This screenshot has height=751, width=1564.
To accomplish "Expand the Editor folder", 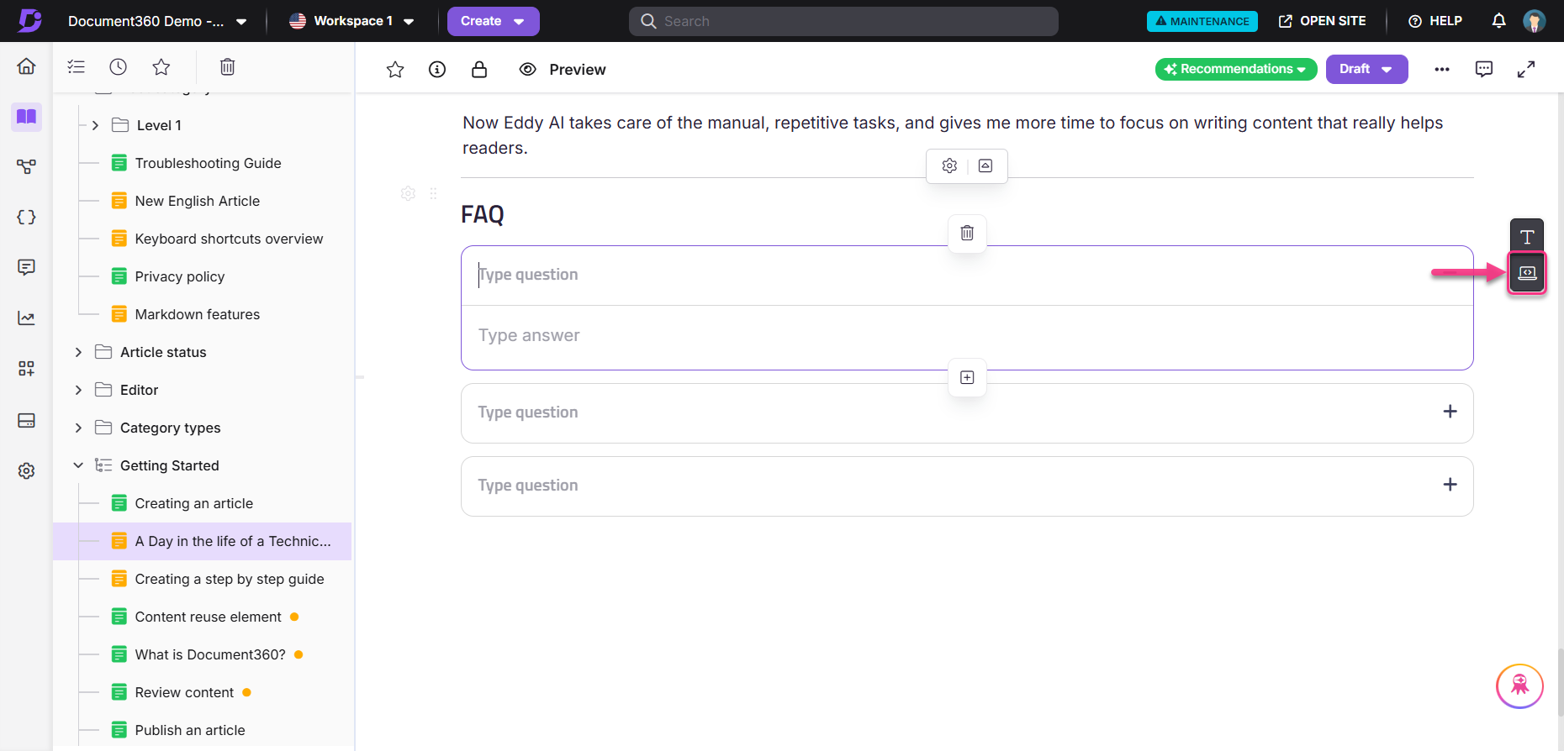I will 78,390.
